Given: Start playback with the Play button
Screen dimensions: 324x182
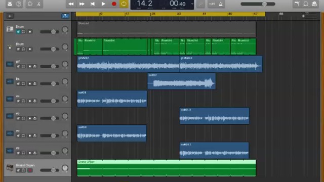Looking at the screenshot, I should (x=103, y=4).
